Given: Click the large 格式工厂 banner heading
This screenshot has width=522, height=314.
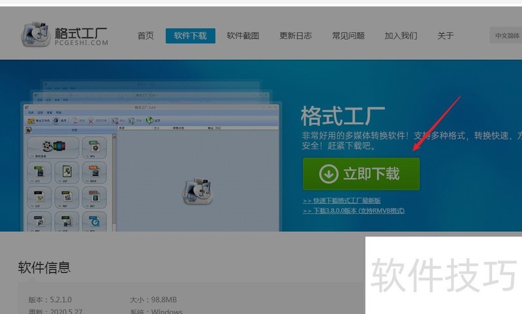Looking at the screenshot, I should tap(343, 117).
